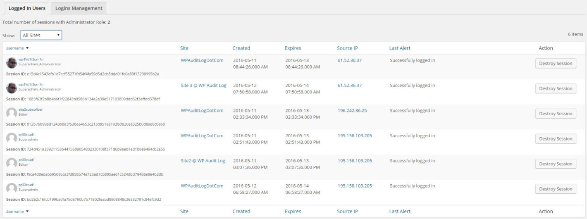
Task: Click IP 195.158.103.205 in Site2 Editor row
Action: pyautogui.click(x=355, y=161)
